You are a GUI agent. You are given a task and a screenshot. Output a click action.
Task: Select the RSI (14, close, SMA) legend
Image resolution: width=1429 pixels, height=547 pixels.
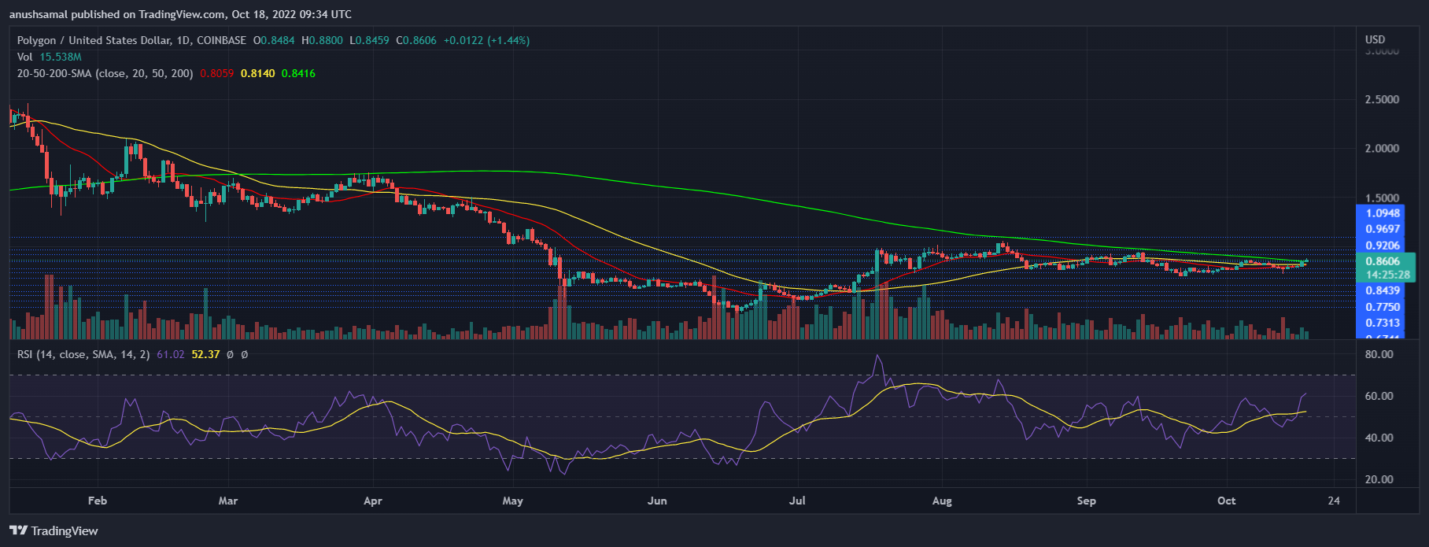pyautogui.click(x=83, y=355)
